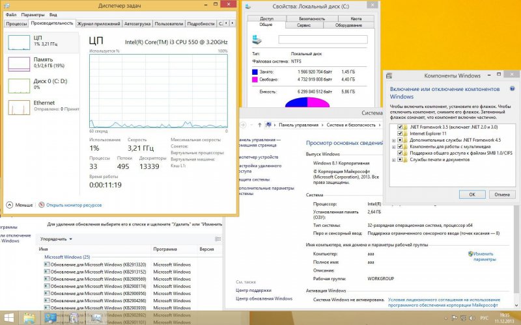
Task: Switch to the Процессы tab
Action: coord(16,24)
